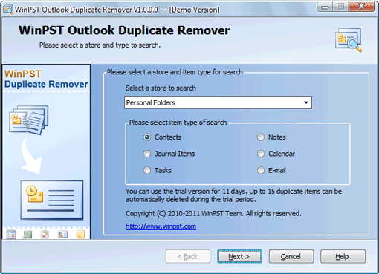
Task: Click the app icon in title bar
Action: (x=7, y=10)
